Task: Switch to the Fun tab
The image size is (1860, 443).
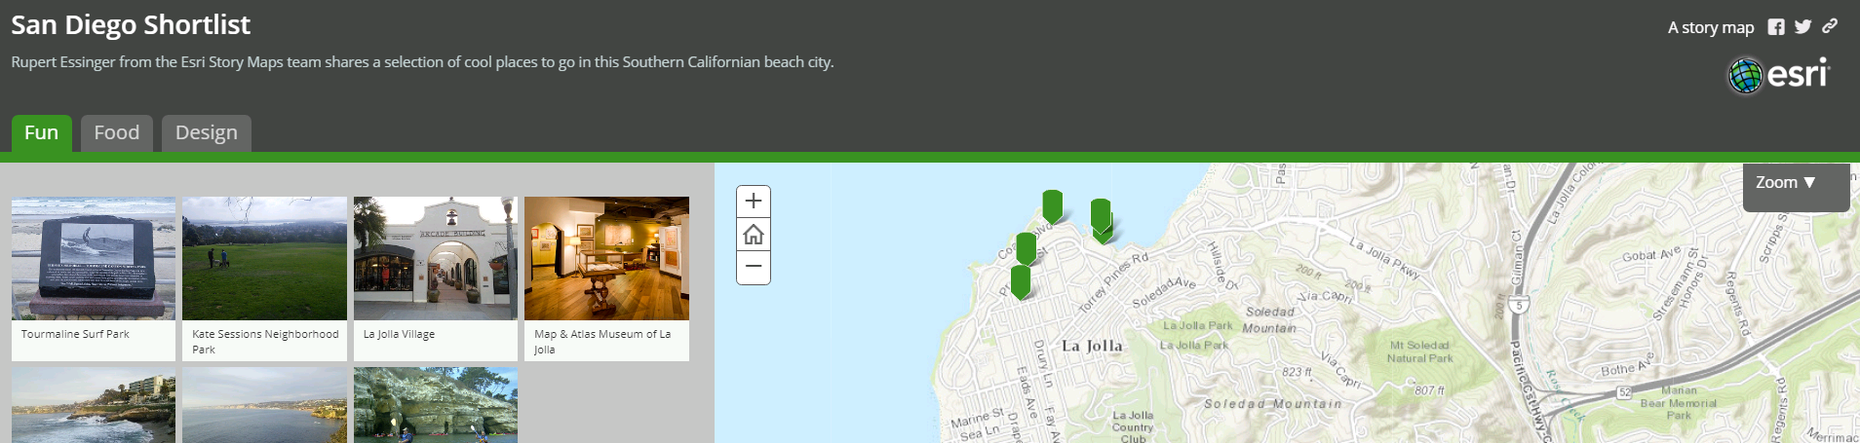Action: pos(42,132)
